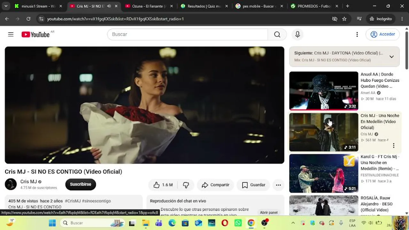Start voice search with the microphone icon
This screenshot has width=409, height=230.
[x=297, y=34]
